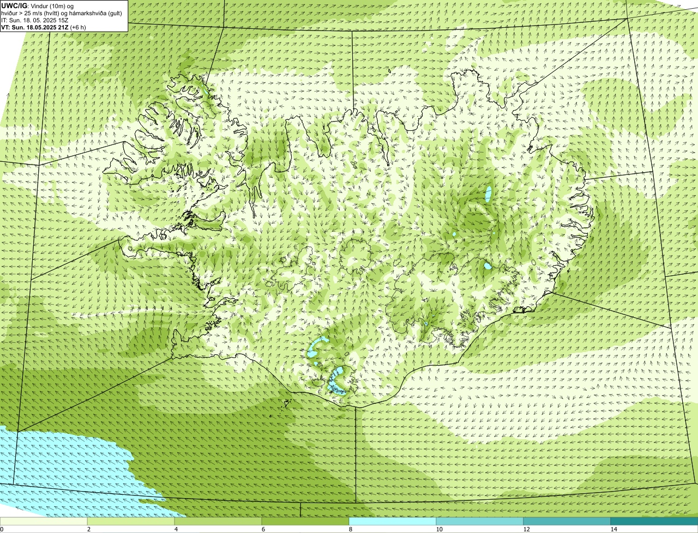Click the legend label "10"
This screenshot has height=533, width=698.
(x=438, y=529)
